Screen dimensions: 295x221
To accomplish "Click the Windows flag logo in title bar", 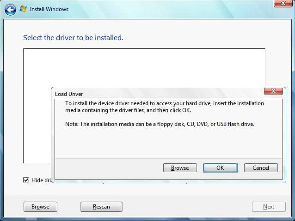I will (x=23, y=9).
